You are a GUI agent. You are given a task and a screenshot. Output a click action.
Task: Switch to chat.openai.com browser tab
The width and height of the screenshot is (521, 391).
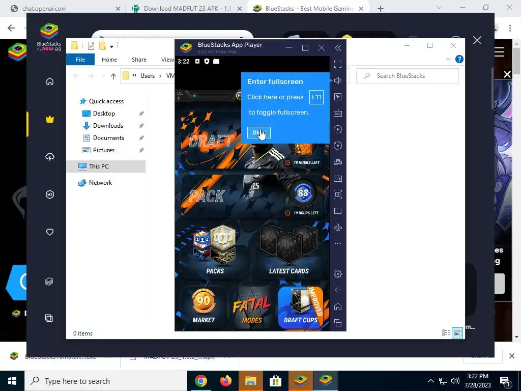(65, 9)
